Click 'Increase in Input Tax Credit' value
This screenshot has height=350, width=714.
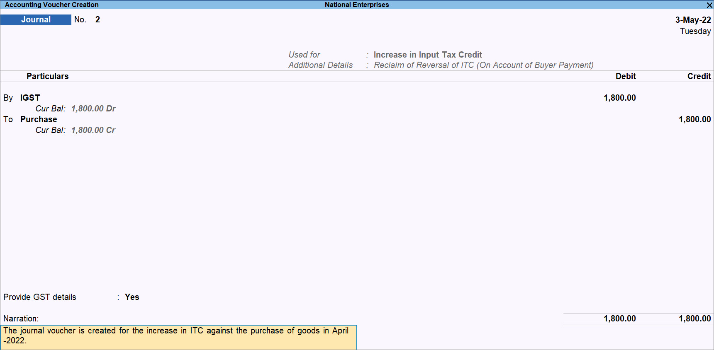(x=428, y=55)
